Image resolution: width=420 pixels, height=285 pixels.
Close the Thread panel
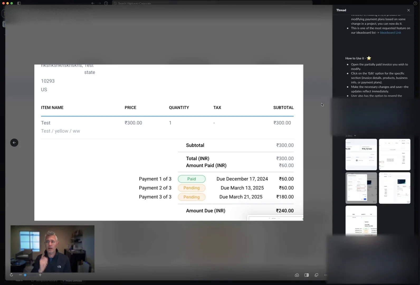tap(408, 10)
